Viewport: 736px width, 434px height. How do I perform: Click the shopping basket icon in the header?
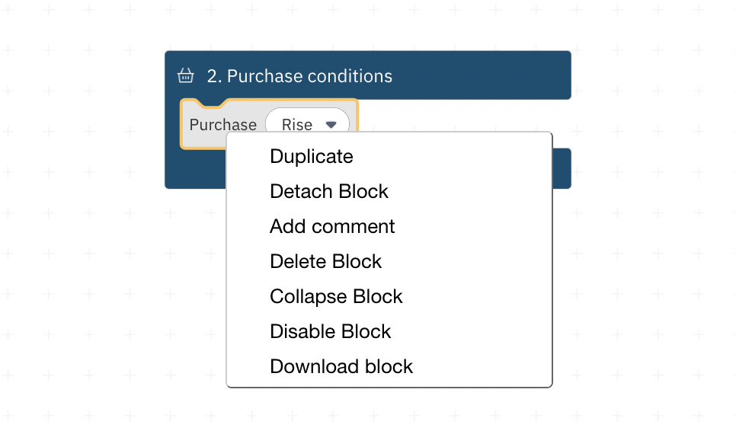pyautogui.click(x=185, y=75)
